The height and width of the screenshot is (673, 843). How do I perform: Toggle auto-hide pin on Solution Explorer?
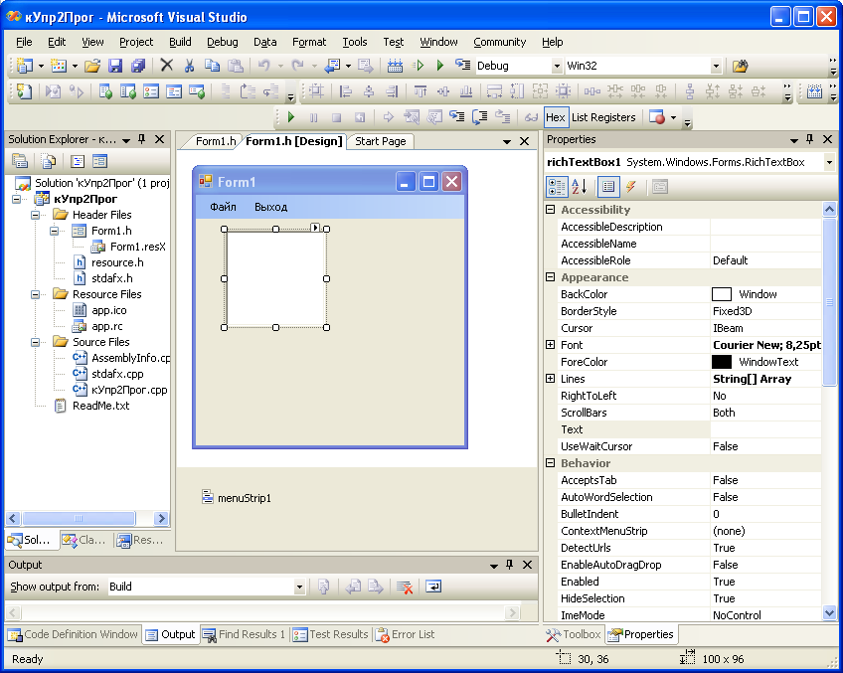142,139
